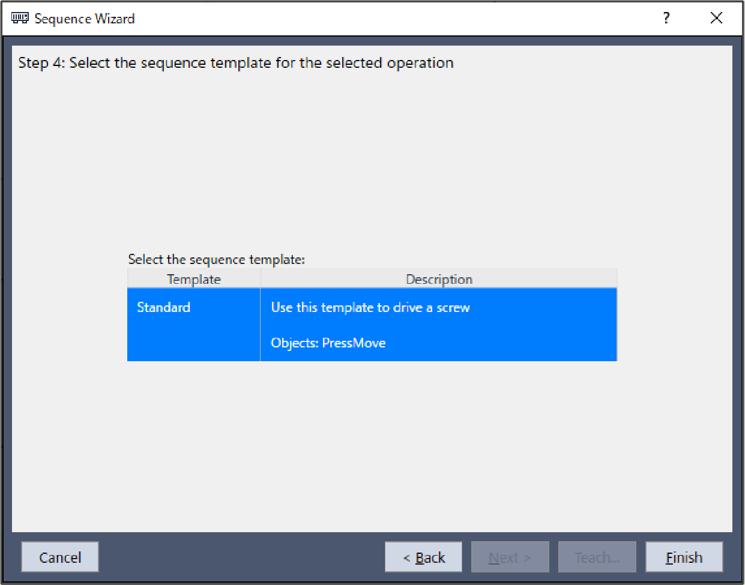Close the Sequence Wizard dialog

click(716, 18)
